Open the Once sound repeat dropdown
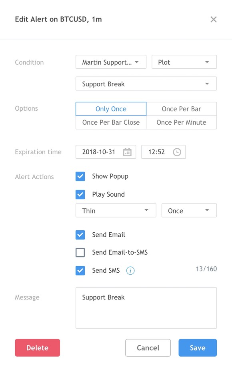The height and width of the screenshot is (377, 232). click(x=189, y=210)
